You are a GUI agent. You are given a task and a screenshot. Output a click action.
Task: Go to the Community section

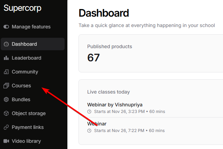point(25,72)
